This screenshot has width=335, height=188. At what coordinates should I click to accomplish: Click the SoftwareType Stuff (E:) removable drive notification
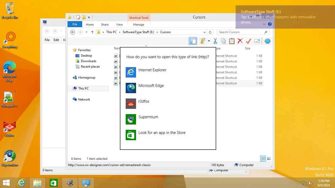tap(285, 17)
